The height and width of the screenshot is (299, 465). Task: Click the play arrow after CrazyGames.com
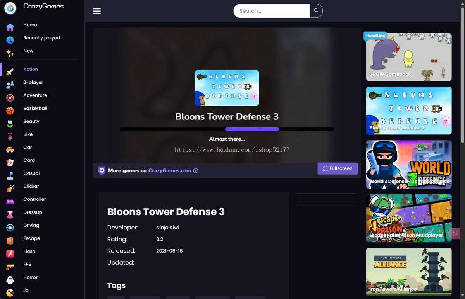coord(196,170)
